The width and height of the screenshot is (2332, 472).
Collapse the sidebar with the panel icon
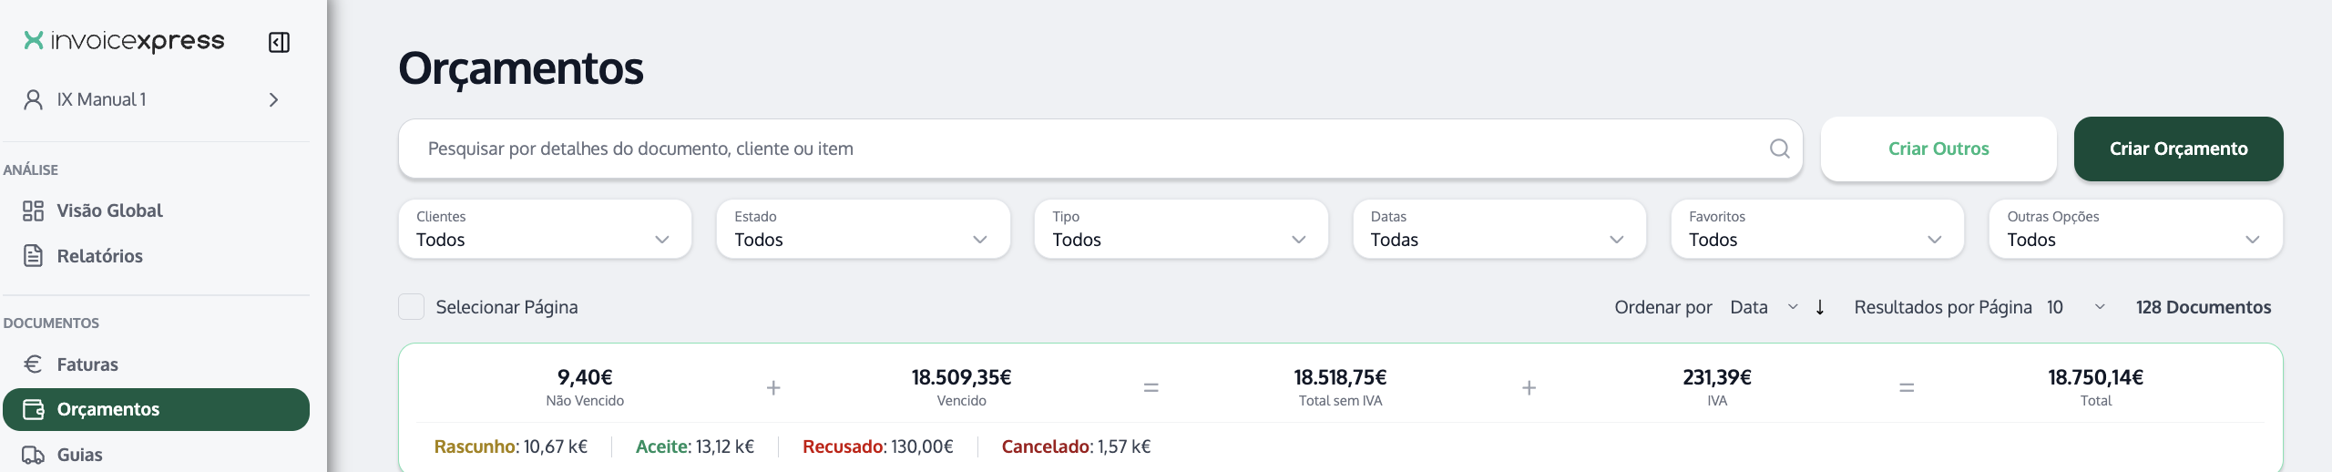click(279, 42)
